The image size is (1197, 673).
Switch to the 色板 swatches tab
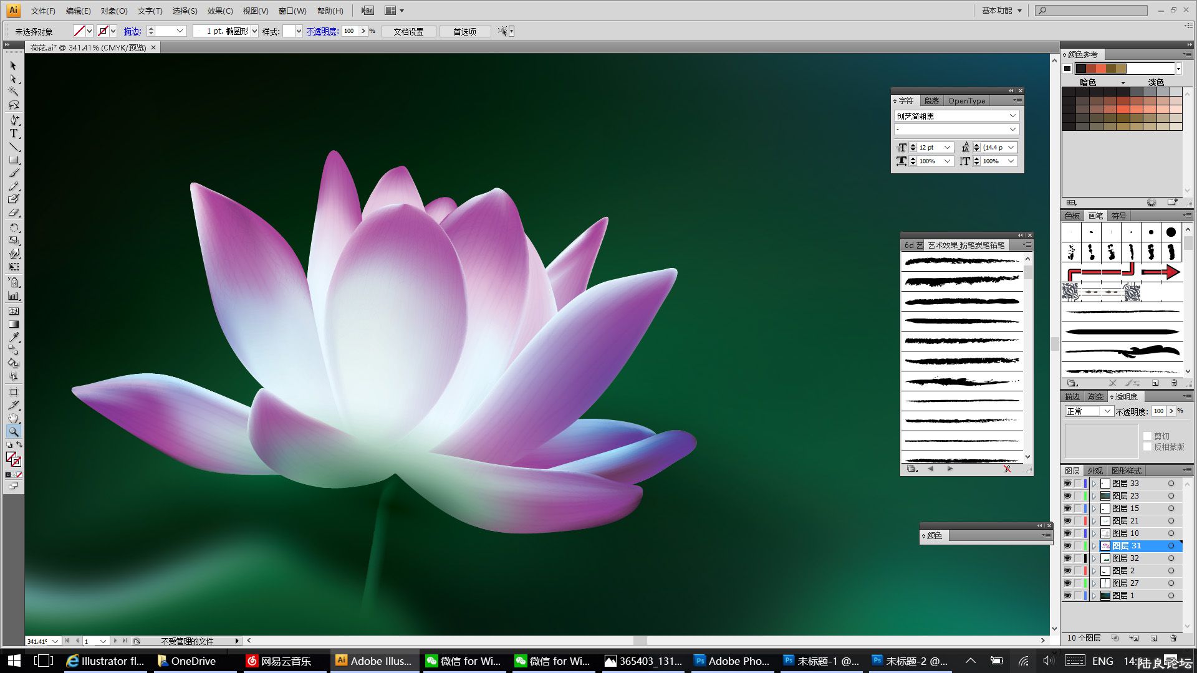(x=1072, y=216)
